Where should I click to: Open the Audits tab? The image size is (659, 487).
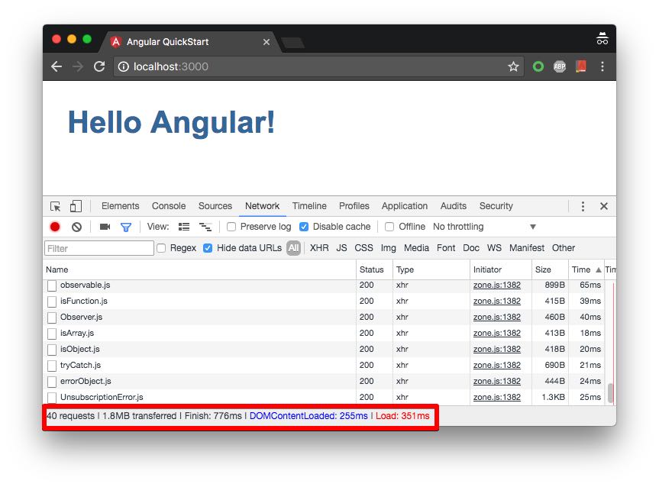(453, 206)
